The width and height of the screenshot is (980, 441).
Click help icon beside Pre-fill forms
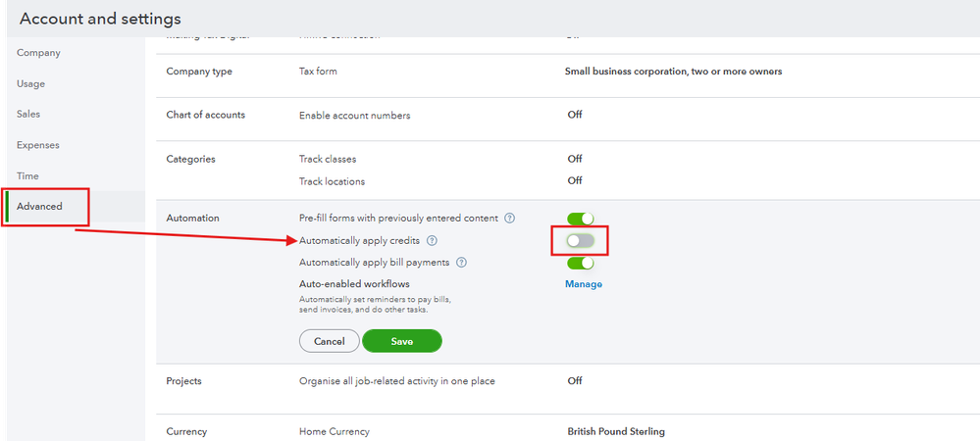point(509,218)
